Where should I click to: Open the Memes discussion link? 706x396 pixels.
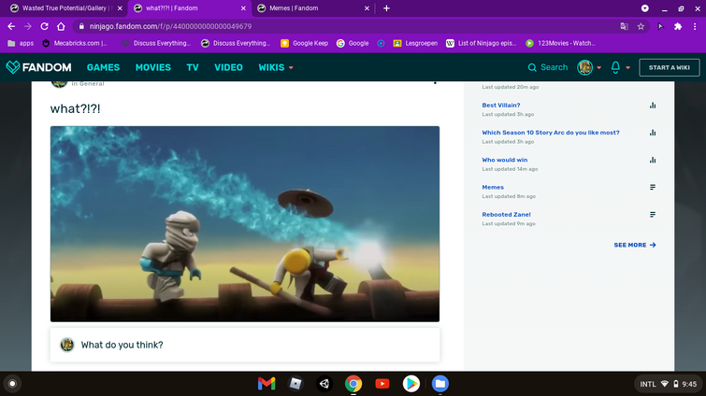493,188
